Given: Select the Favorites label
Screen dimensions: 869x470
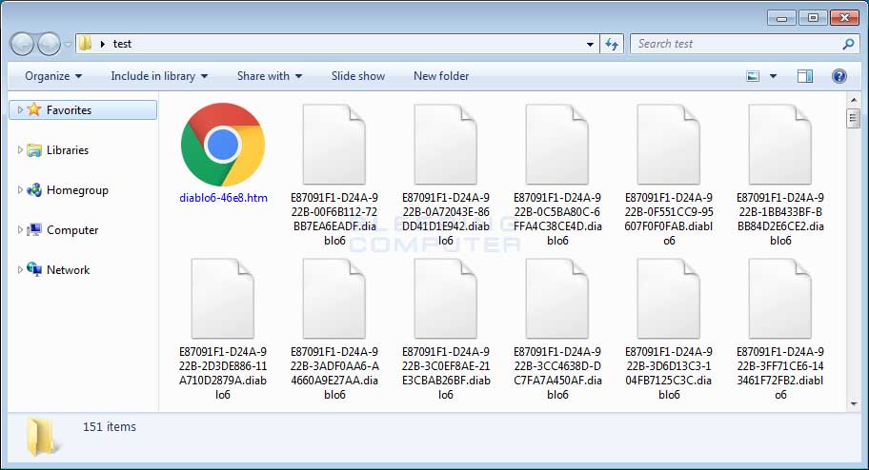Looking at the screenshot, I should point(69,110).
